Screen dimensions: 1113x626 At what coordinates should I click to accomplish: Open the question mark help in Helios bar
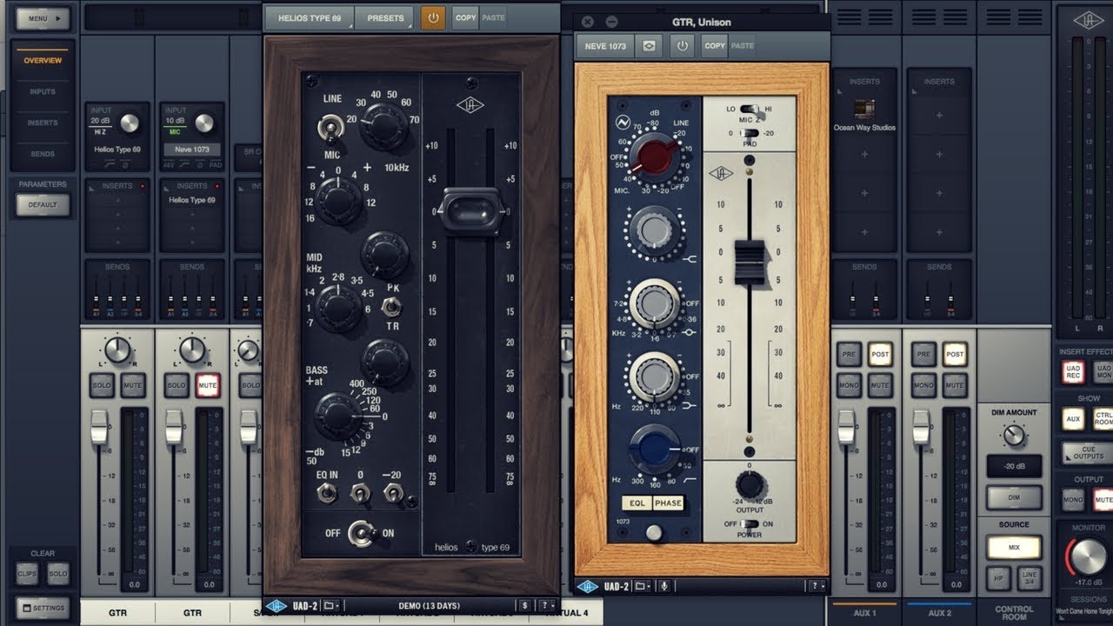click(547, 605)
